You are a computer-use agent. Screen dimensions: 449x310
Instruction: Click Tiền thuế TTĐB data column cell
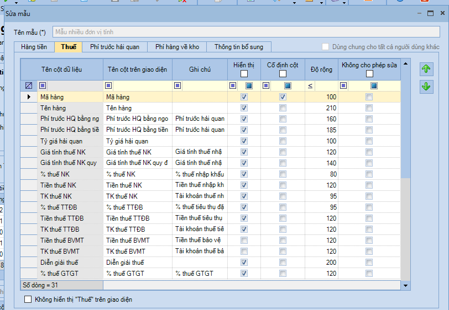70,218
